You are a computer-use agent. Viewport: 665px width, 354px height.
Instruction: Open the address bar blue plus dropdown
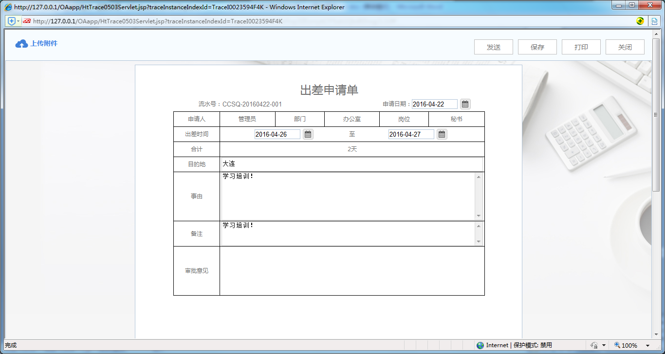click(x=18, y=21)
